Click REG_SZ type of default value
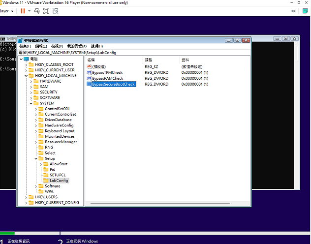 pyautogui.click(x=152, y=67)
